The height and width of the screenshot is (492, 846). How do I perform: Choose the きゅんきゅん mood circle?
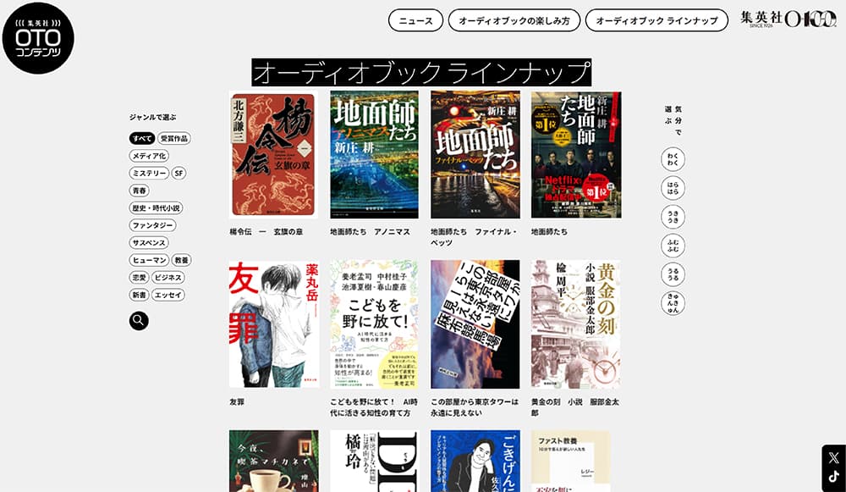[x=673, y=303]
